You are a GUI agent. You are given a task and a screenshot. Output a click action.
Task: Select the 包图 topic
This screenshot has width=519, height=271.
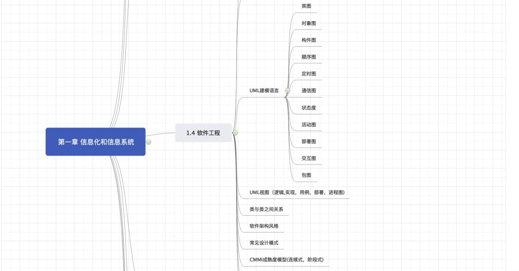[306, 175]
